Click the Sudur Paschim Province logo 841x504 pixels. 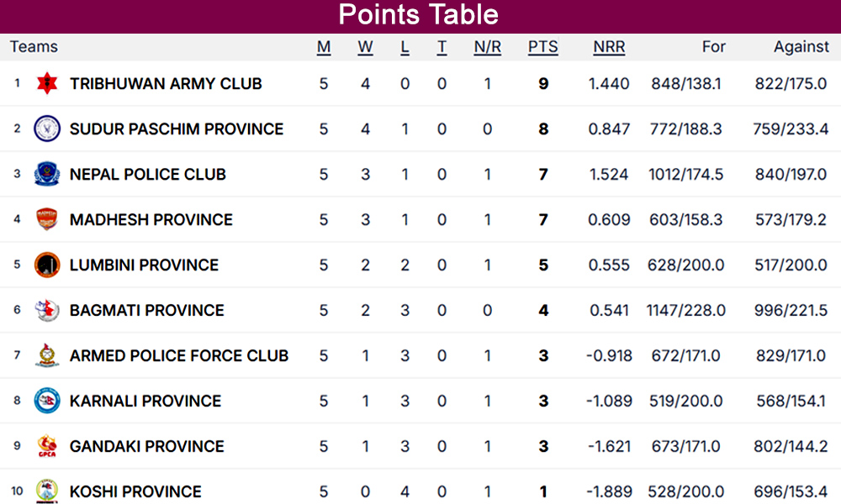click(x=47, y=129)
